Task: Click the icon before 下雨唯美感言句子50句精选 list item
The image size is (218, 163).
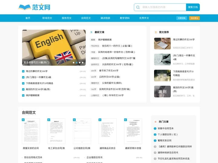Action: click(x=23, y=83)
